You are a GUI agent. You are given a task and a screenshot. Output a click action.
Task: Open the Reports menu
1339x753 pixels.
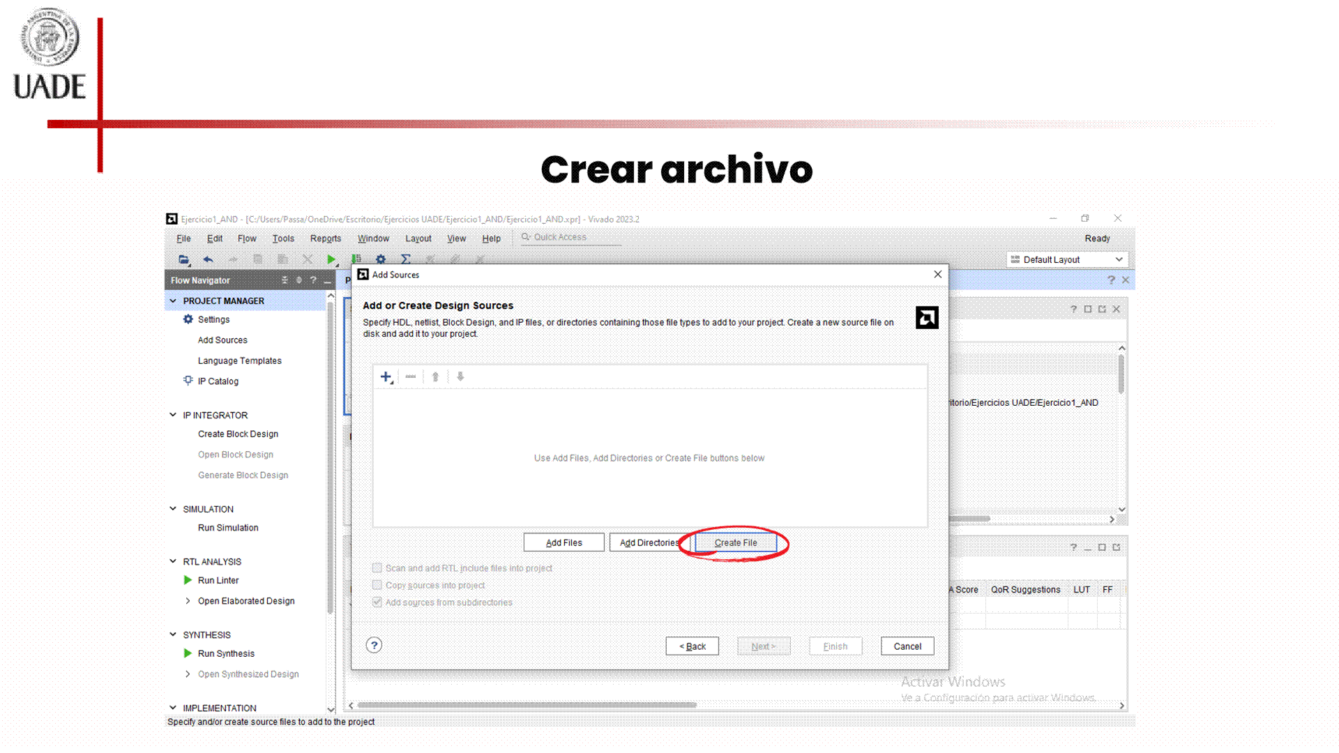[x=326, y=238]
